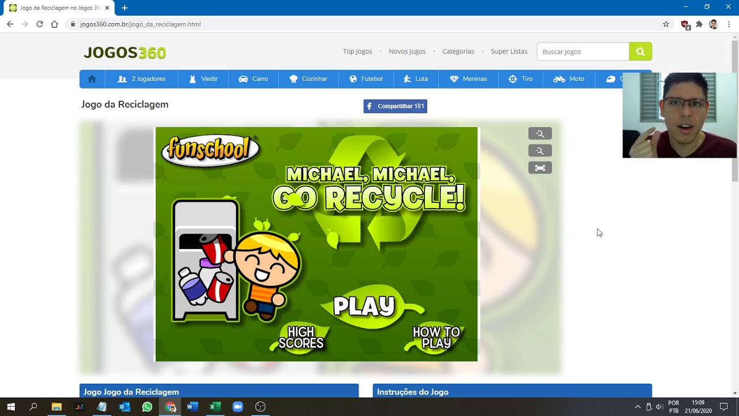Focus the Buscar Jogos search field
The image size is (739, 416).
(x=583, y=51)
